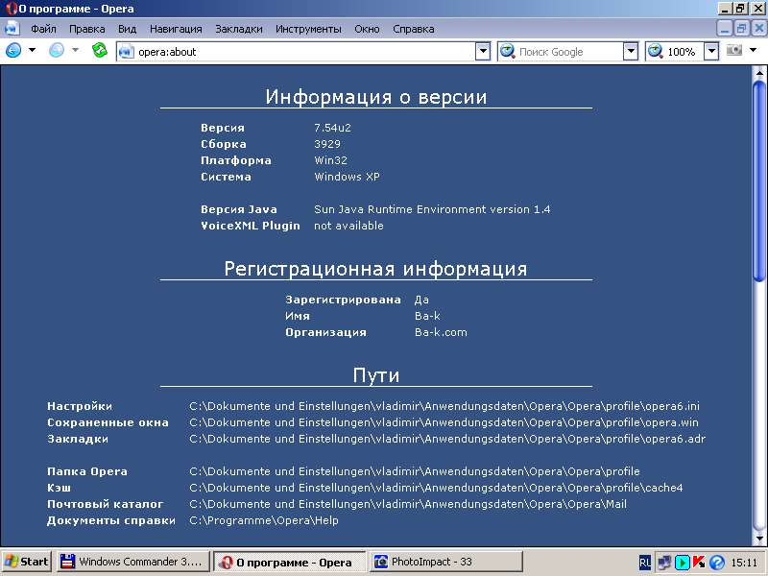Open the Закладки menu
768x576 pixels.
pos(239,29)
